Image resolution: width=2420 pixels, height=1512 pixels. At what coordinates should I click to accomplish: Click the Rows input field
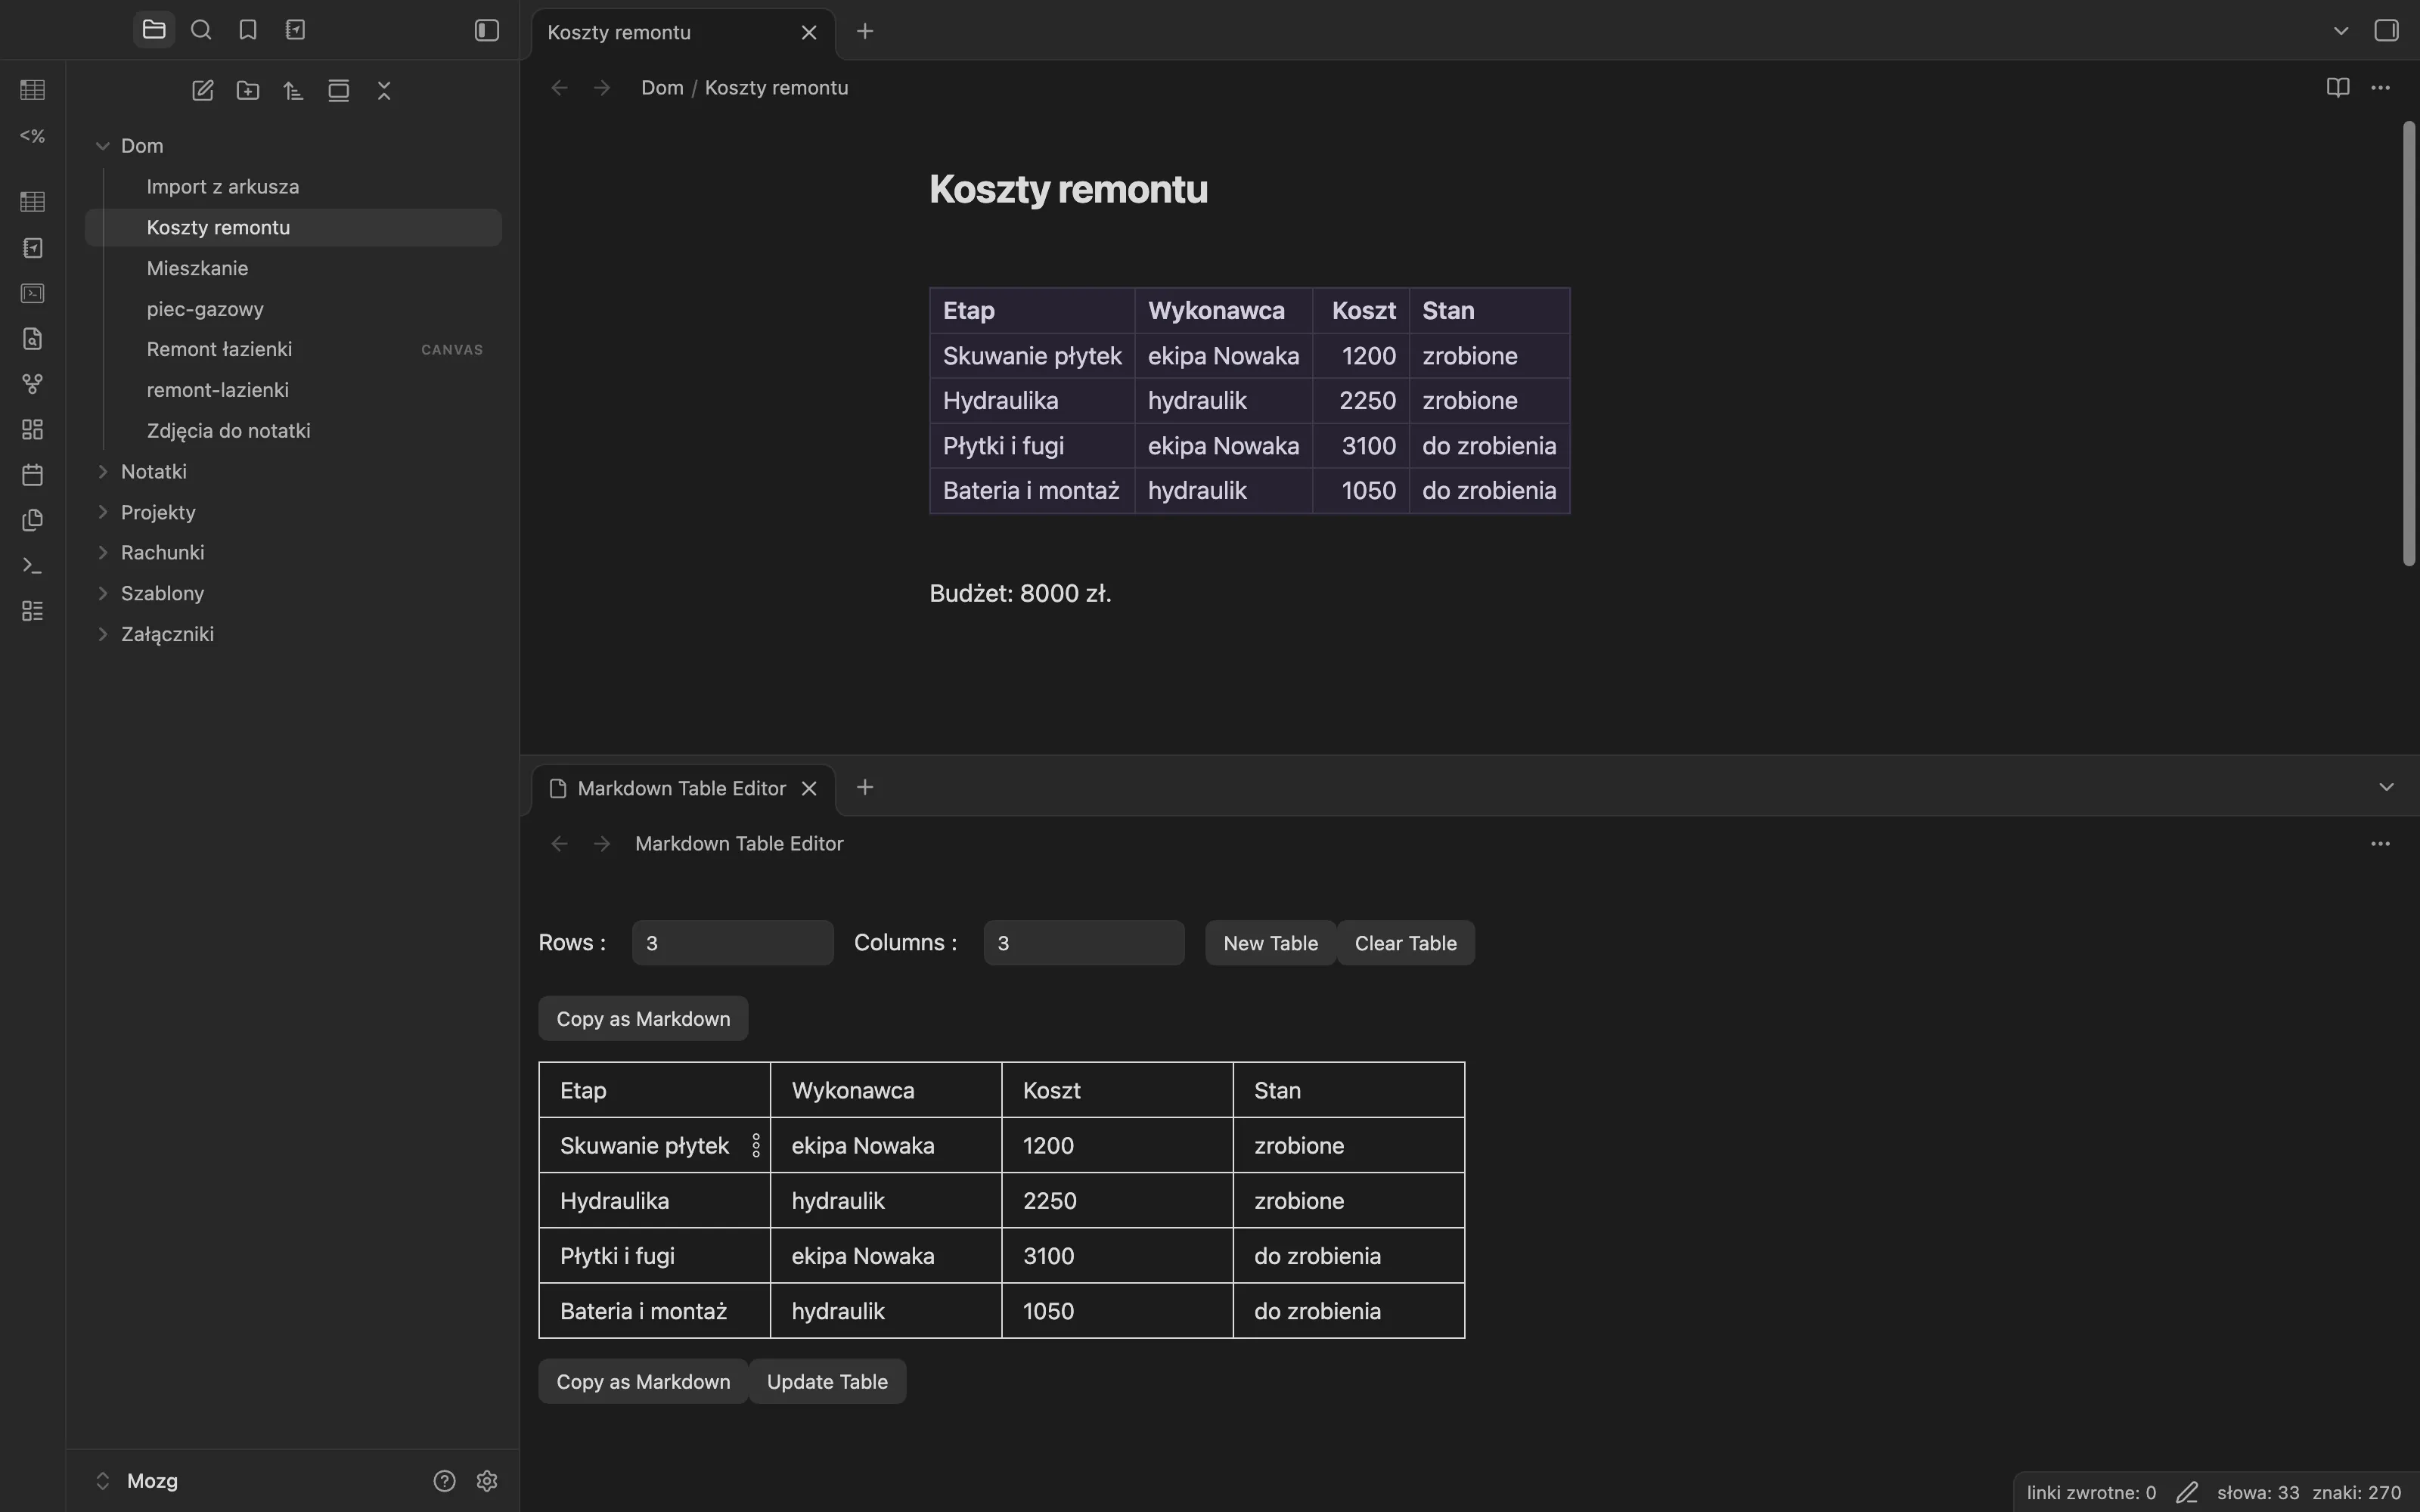(x=732, y=943)
